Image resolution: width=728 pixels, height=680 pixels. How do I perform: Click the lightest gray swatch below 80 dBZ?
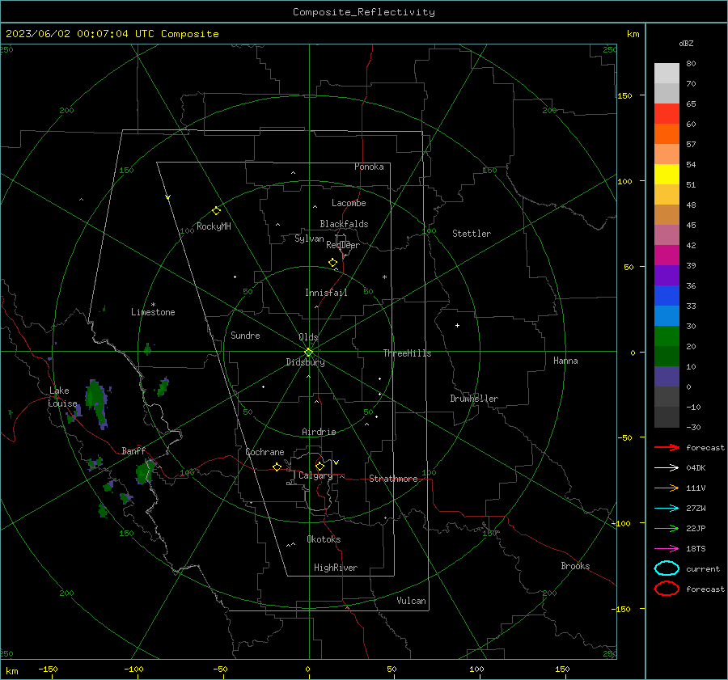[667, 73]
